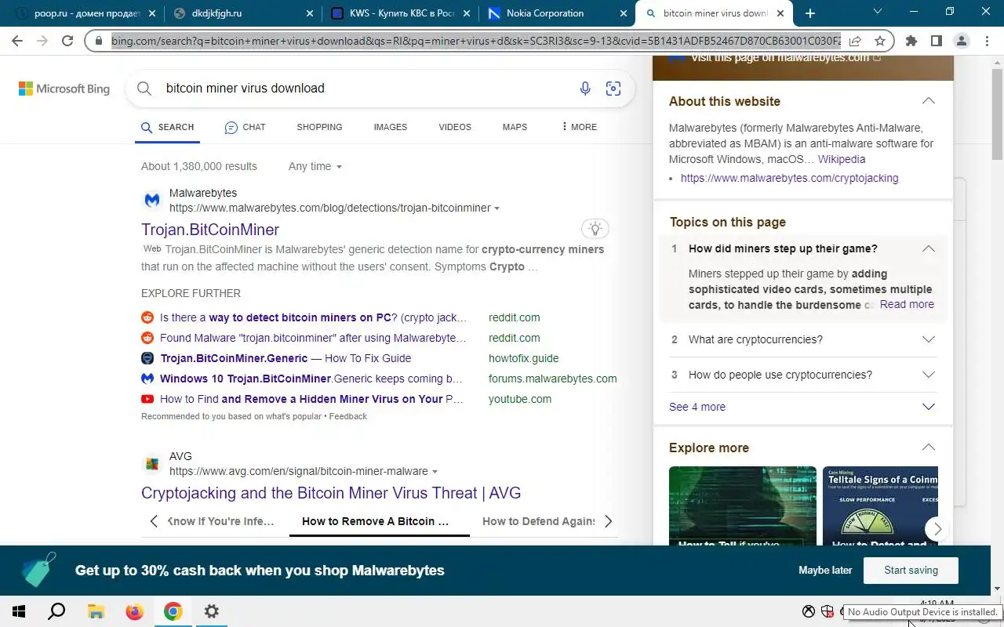Open the IMAGES results tab
1004x627 pixels.
[x=391, y=127]
